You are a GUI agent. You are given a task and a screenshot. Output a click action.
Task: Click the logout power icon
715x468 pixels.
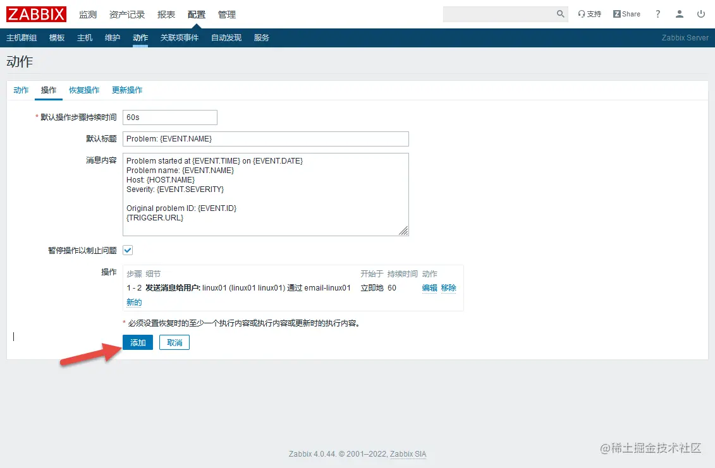coord(701,14)
